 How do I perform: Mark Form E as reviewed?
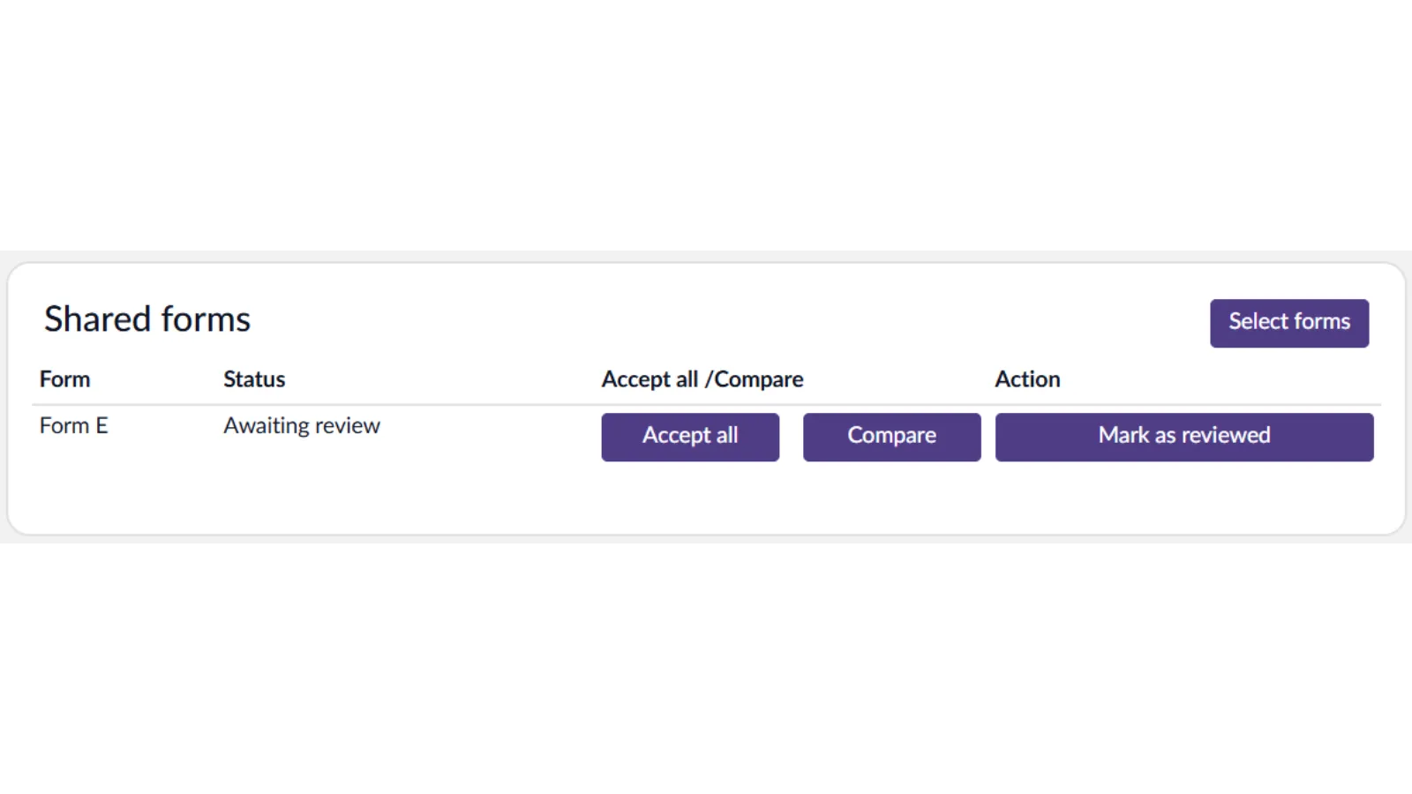coord(1183,437)
